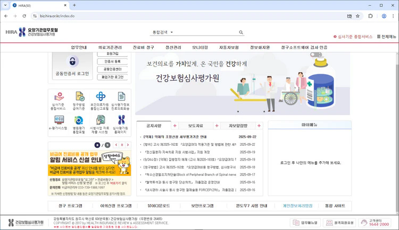399x230 pixels.
Task: Open the browser extensions puzzle icon
Action: [x=370, y=16]
